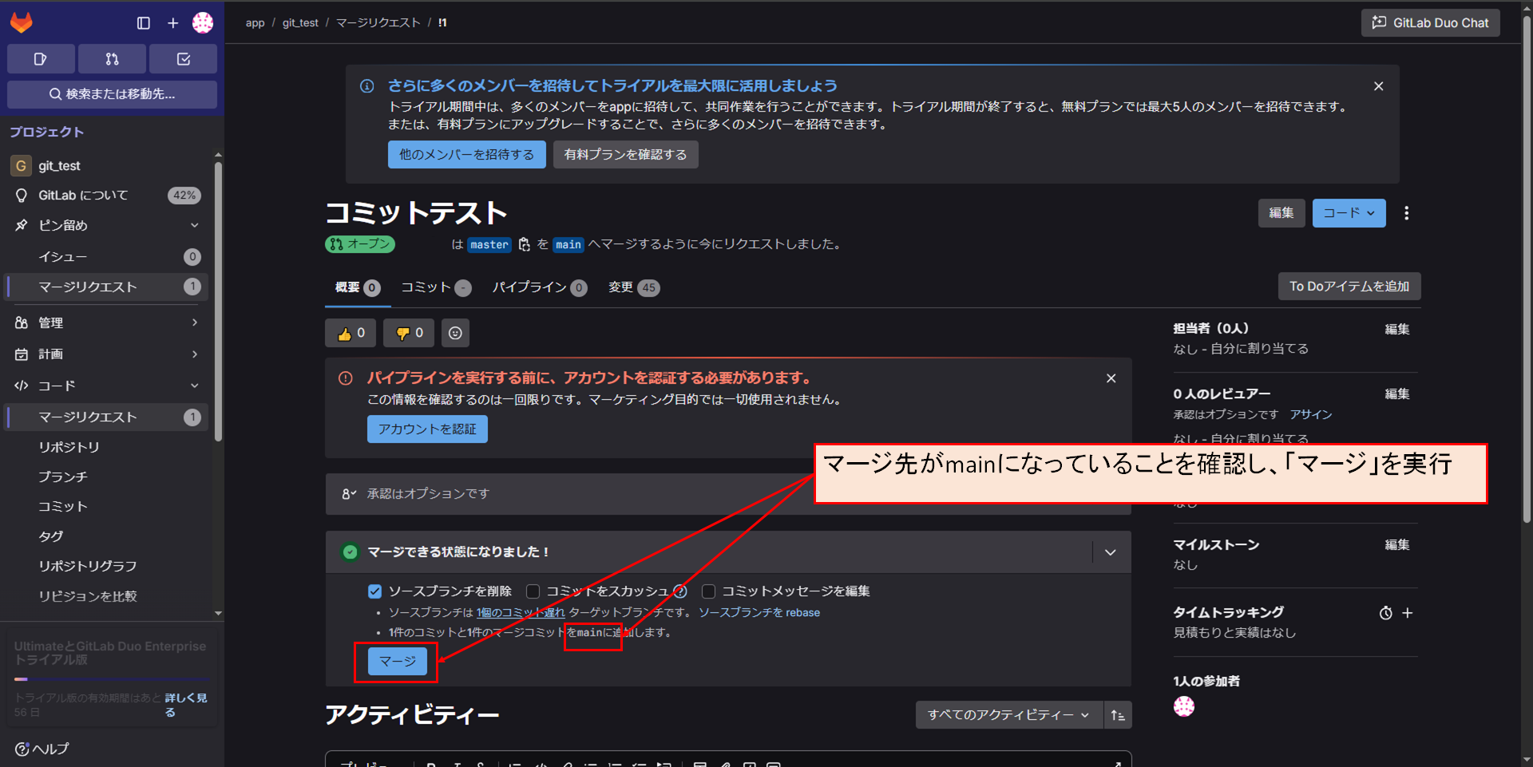1533x767 pixels.
Task: Open merge requests shortcut icon
Action: click(x=112, y=59)
